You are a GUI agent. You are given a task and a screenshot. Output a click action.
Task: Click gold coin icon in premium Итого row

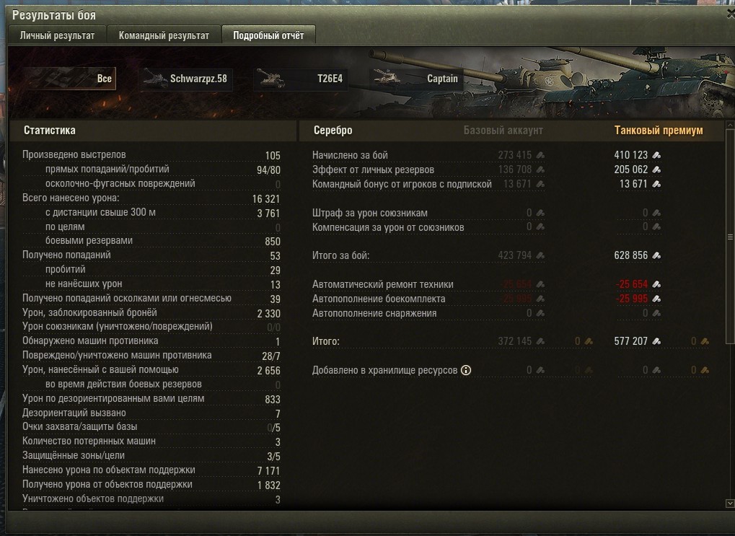[704, 341]
